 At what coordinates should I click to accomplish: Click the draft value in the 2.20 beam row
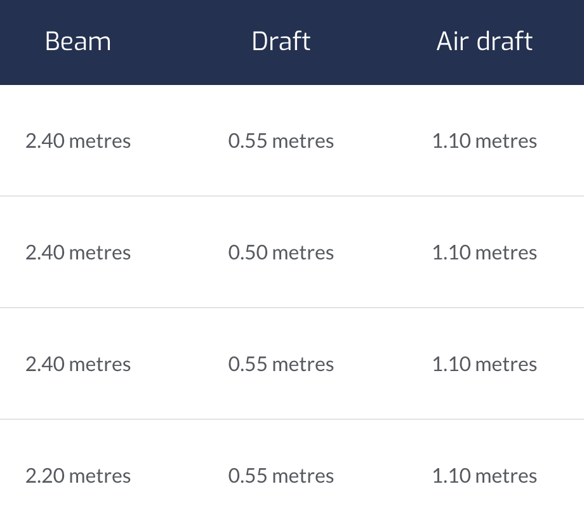pos(281,476)
